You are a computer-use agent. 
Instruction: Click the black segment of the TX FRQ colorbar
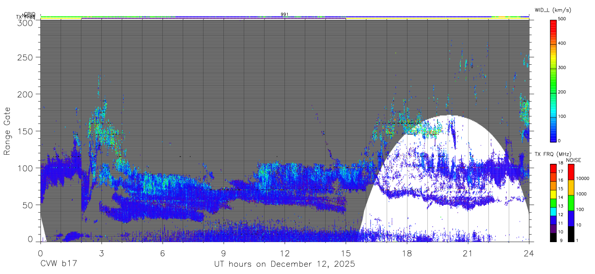(x=553, y=236)
